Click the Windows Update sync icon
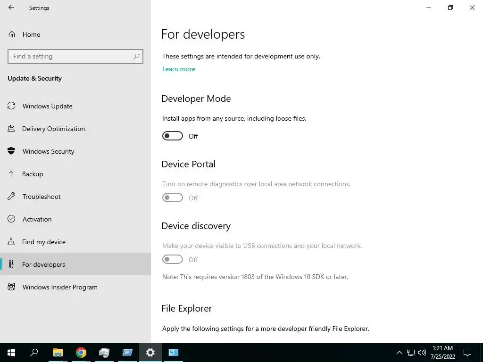This screenshot has height=362, width=483. tap(11, 106)
